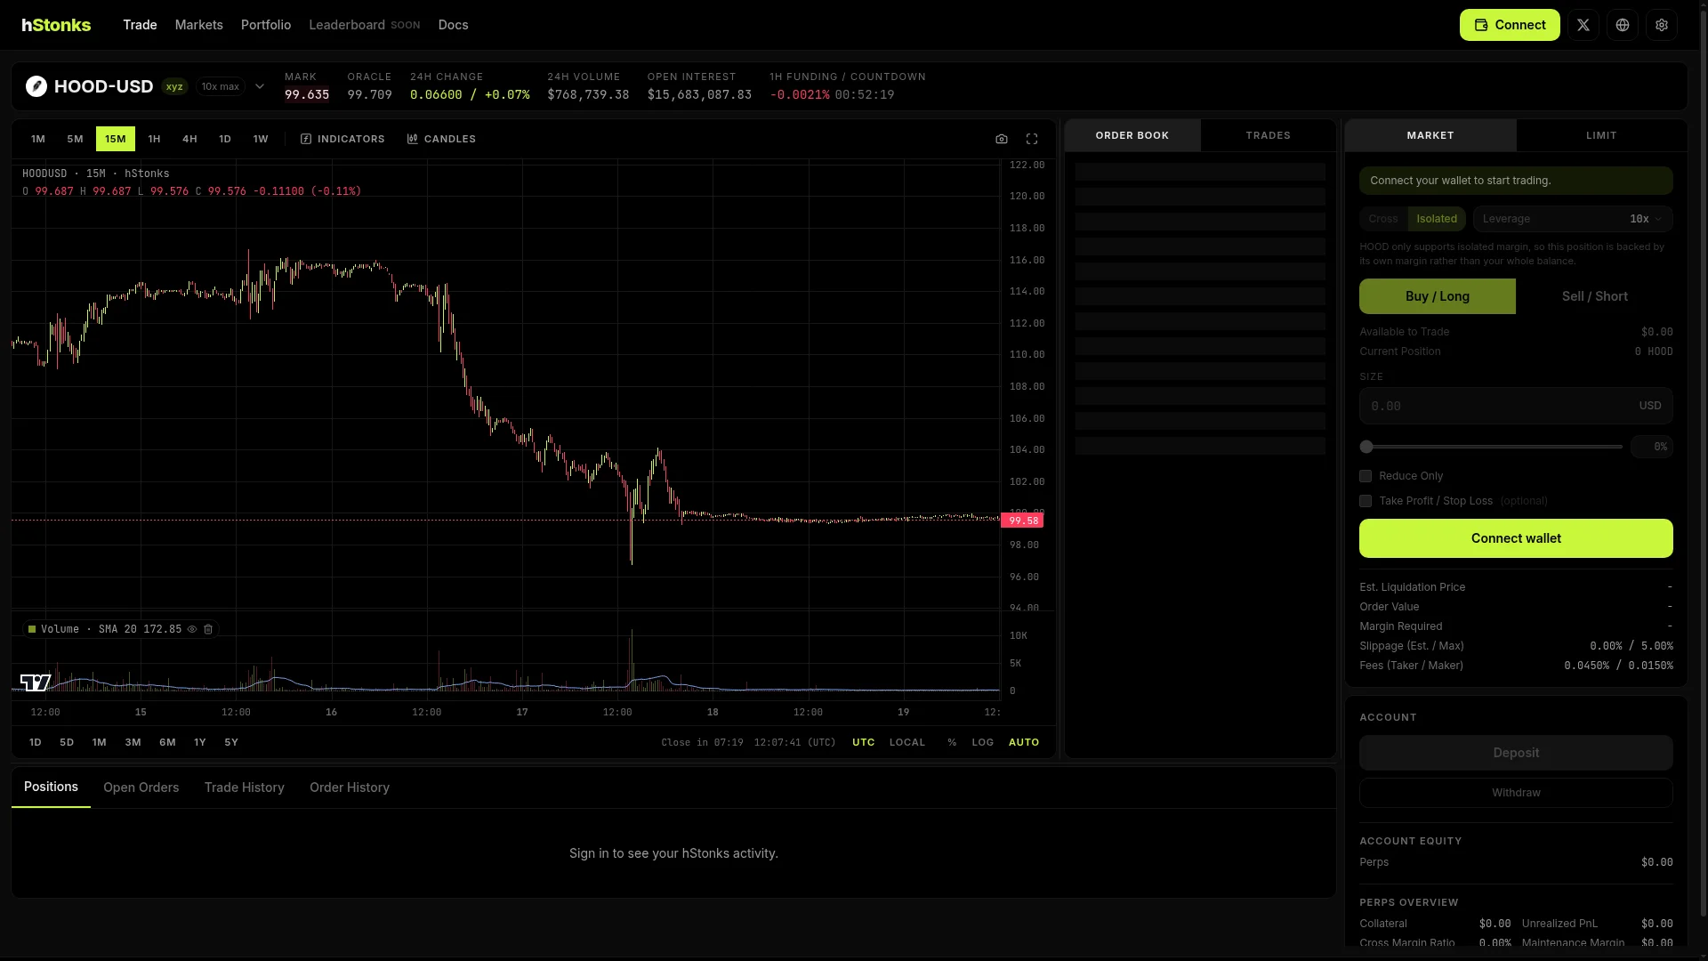Enable Take Profit / Stop Loss checkbox
Viewport: 1708px width, 961px height.
1366,501
